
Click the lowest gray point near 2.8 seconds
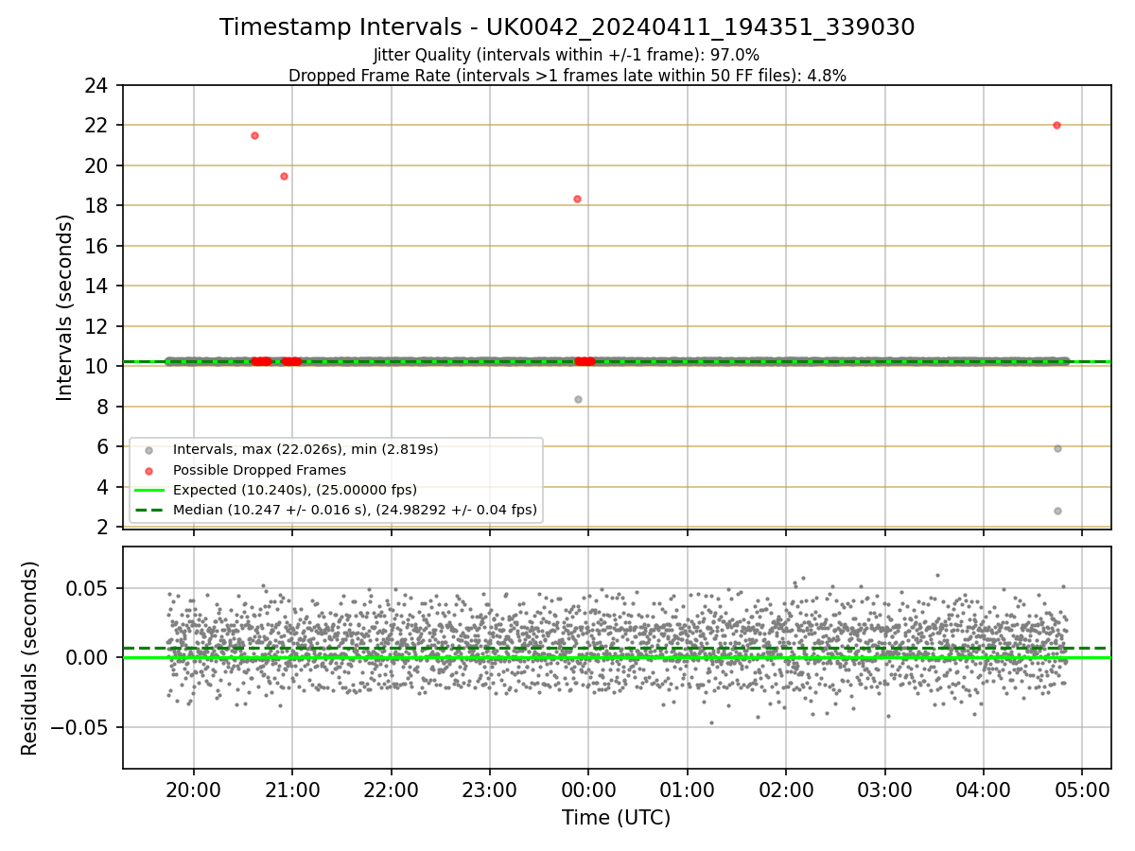[x=1057, y=511]
